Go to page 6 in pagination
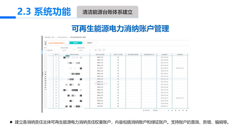 187,110
